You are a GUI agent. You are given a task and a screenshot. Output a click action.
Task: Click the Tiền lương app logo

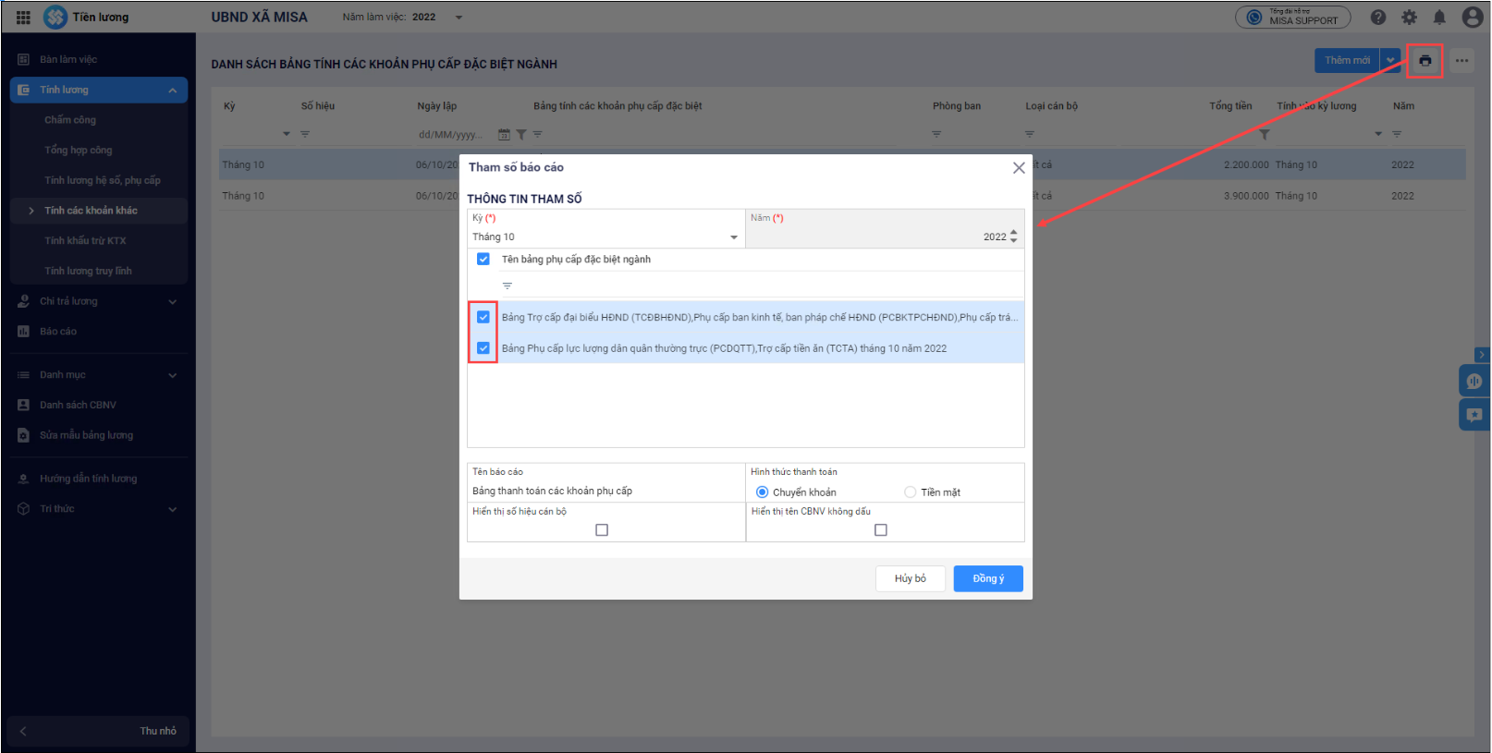[x=55, y=17]
